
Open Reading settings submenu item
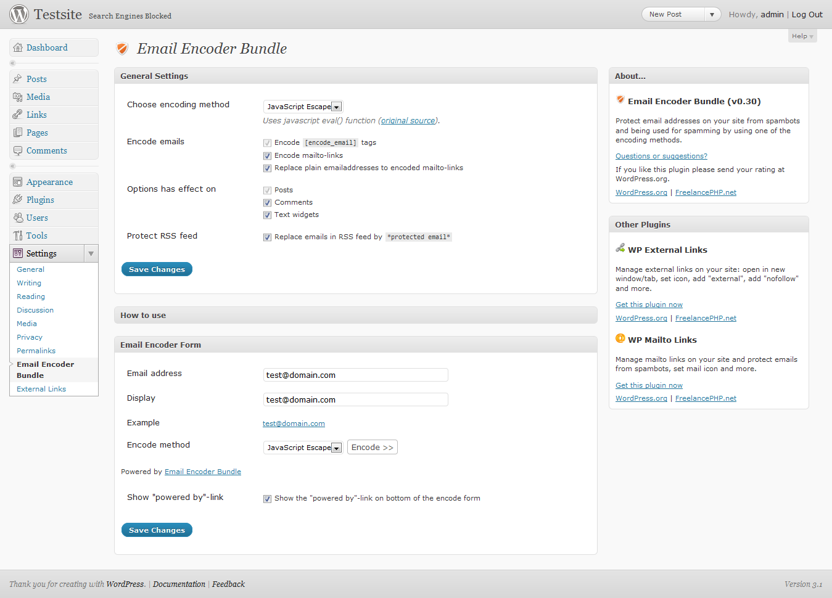31,297
